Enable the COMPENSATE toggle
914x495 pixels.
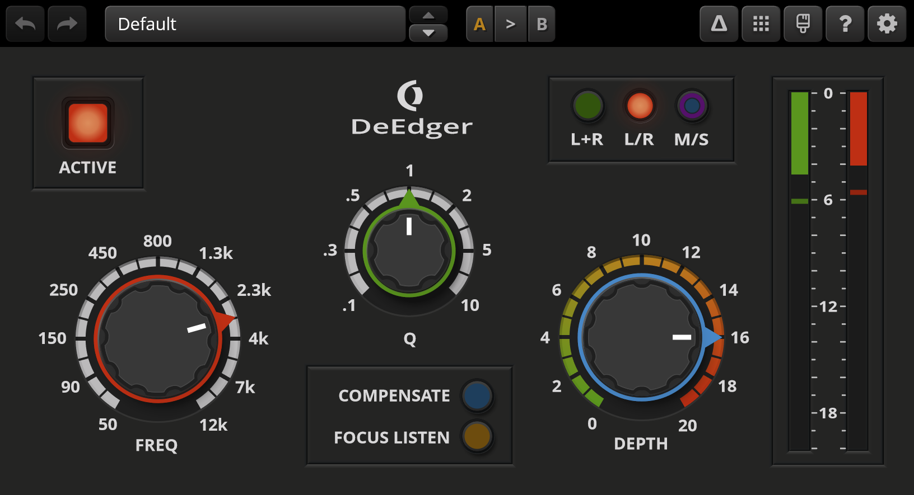tap(477, 395)
